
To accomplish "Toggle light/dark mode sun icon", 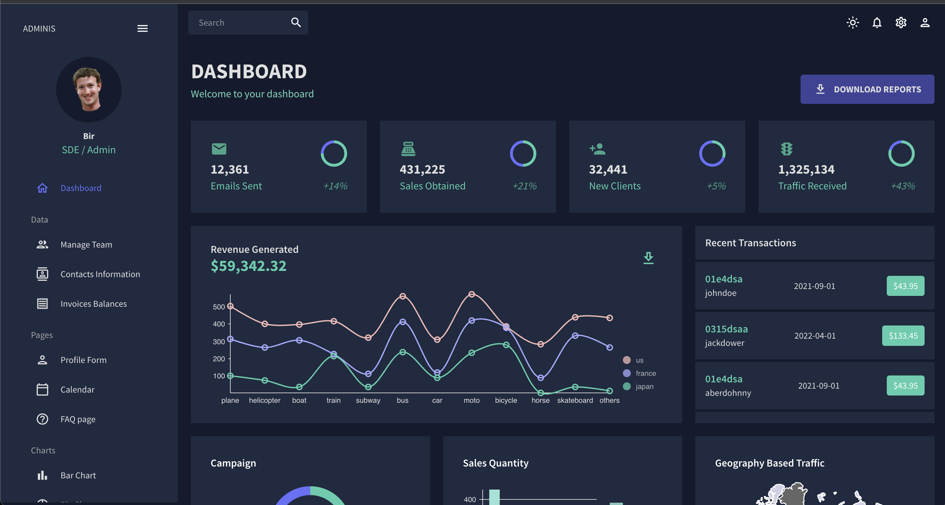I will [853, 23].
